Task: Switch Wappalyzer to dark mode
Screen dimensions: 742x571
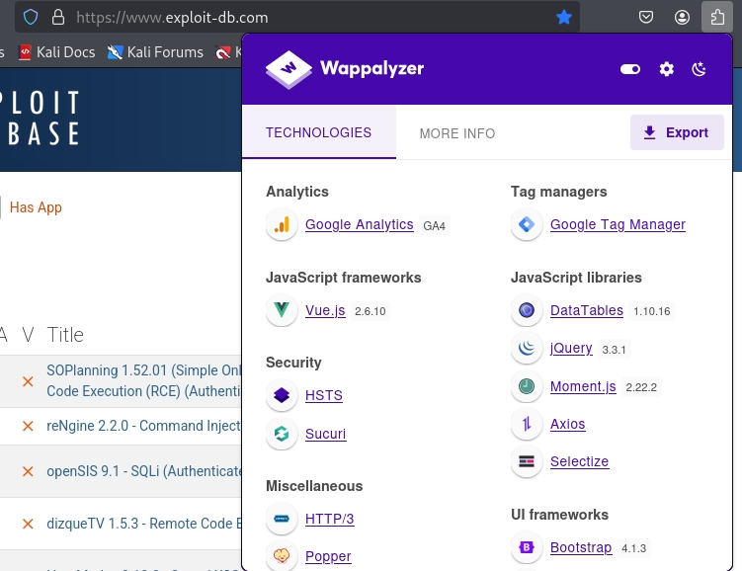Action: click(x=699, y=69)
